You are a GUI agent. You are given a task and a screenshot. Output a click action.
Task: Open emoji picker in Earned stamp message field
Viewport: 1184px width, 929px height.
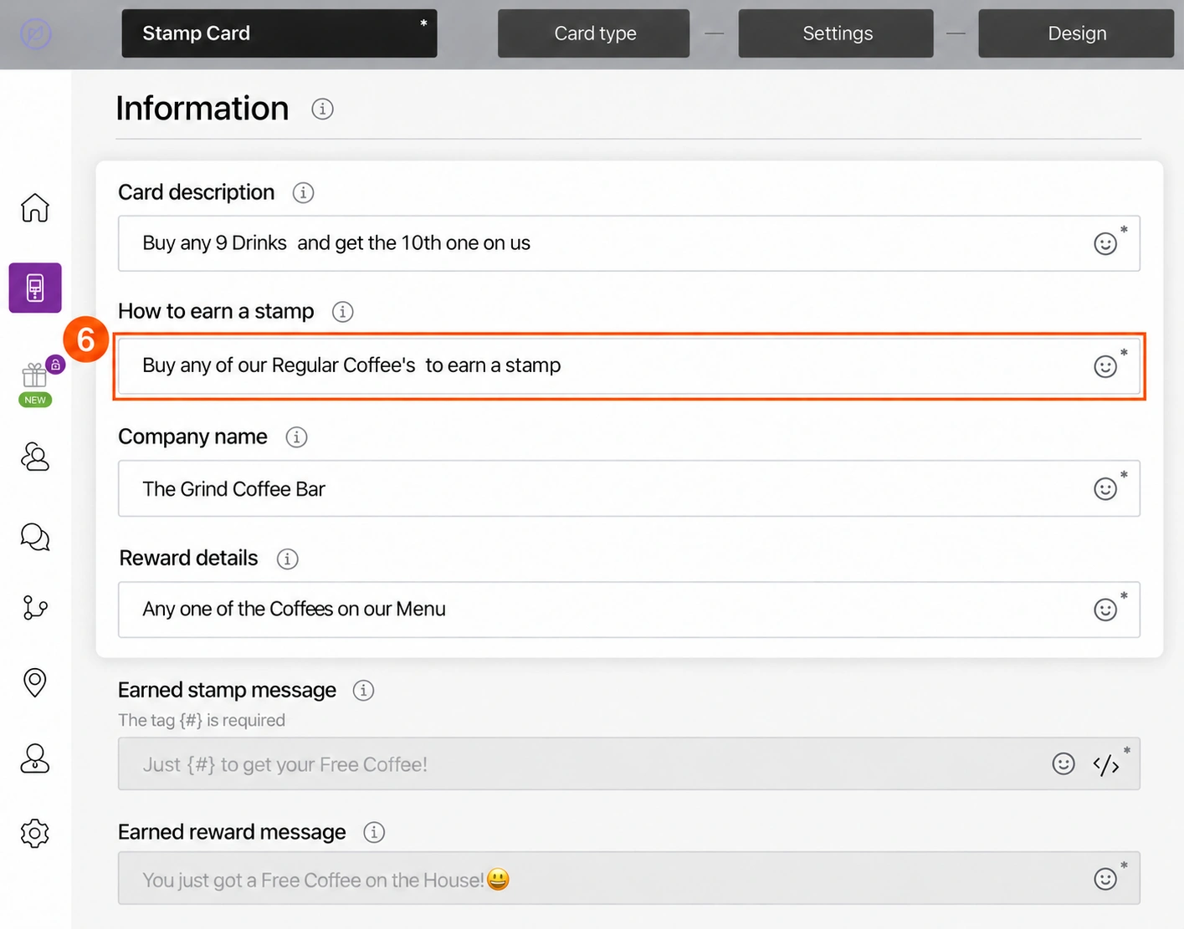pos(1064,763)
